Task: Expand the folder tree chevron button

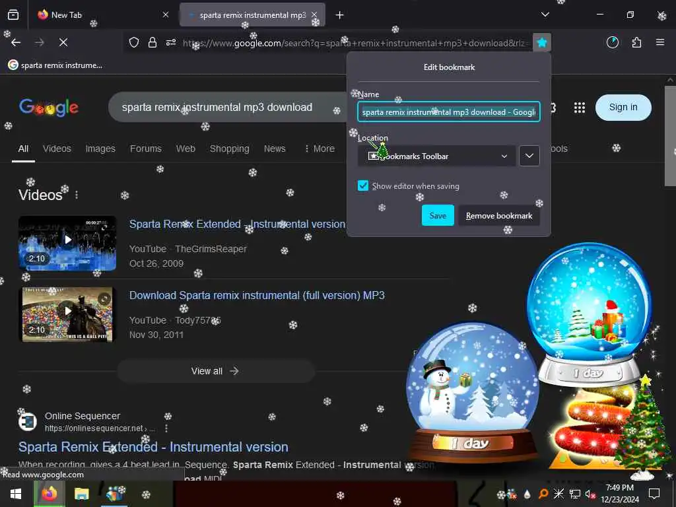Action: [x=529, y=156]
